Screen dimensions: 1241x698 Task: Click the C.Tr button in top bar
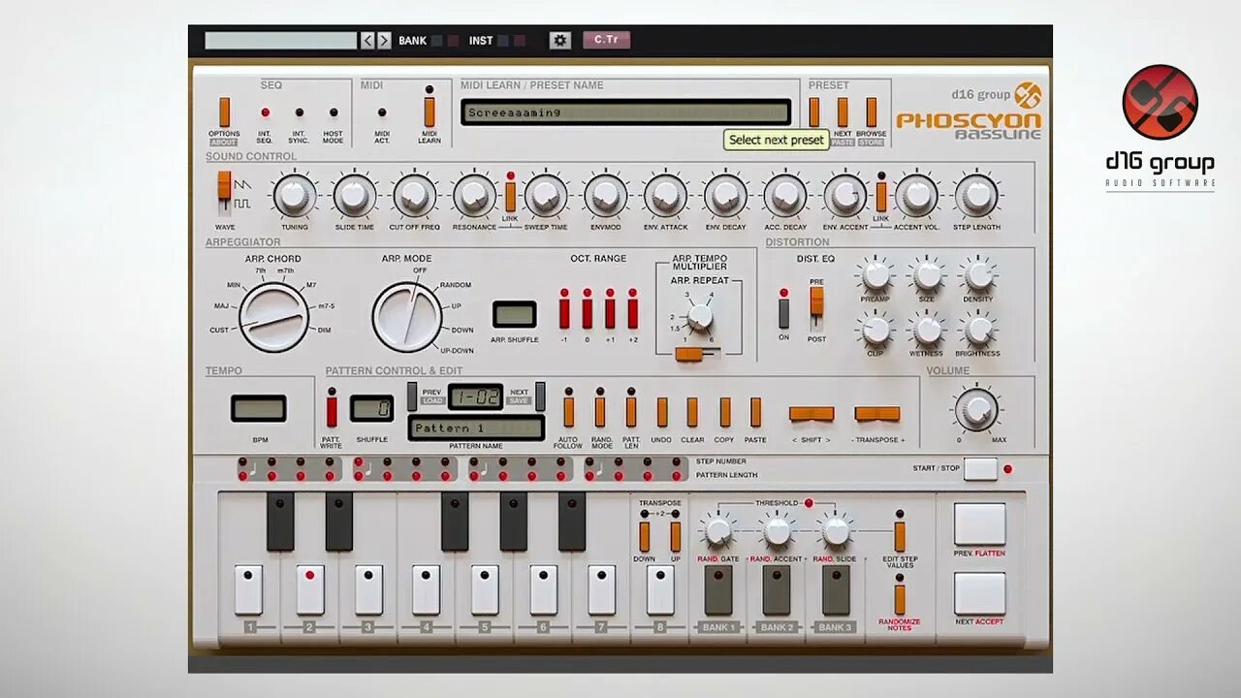(x=606, y=40)
